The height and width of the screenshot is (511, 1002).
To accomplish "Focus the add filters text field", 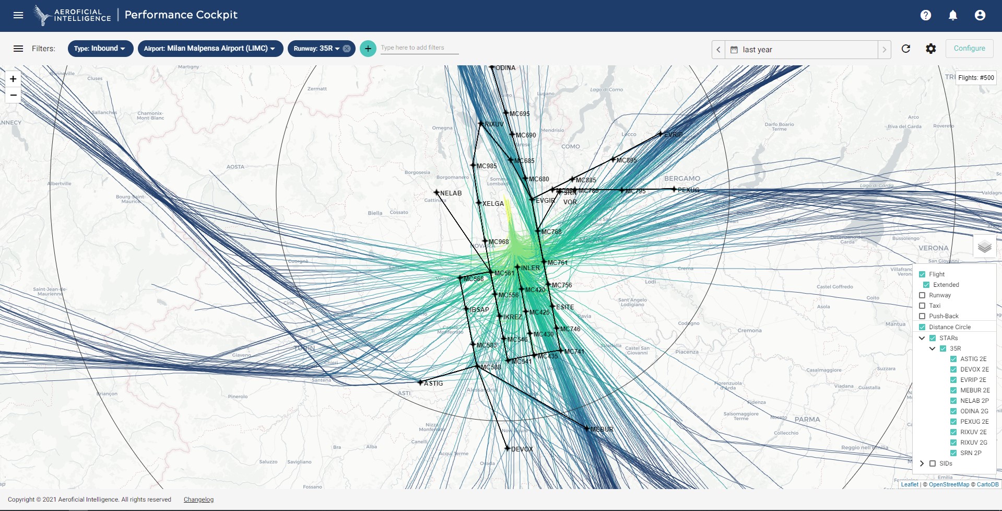I will pos(419,48).
